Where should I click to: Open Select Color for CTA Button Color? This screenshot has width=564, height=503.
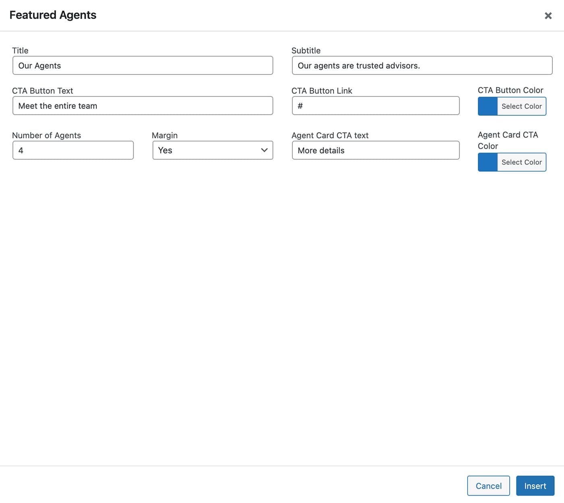pyautogui.click(x=521, y=106)
